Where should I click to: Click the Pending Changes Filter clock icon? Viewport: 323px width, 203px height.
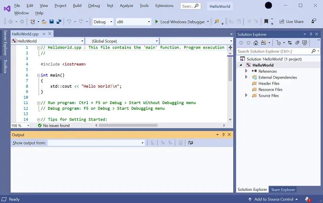(x=278, y=43)
